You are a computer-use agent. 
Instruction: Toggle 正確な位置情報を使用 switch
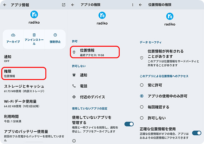click(197, 133)
